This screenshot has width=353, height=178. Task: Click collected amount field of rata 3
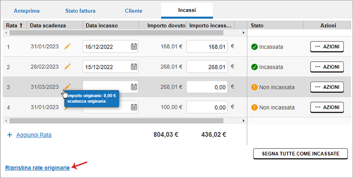[207, 87]
